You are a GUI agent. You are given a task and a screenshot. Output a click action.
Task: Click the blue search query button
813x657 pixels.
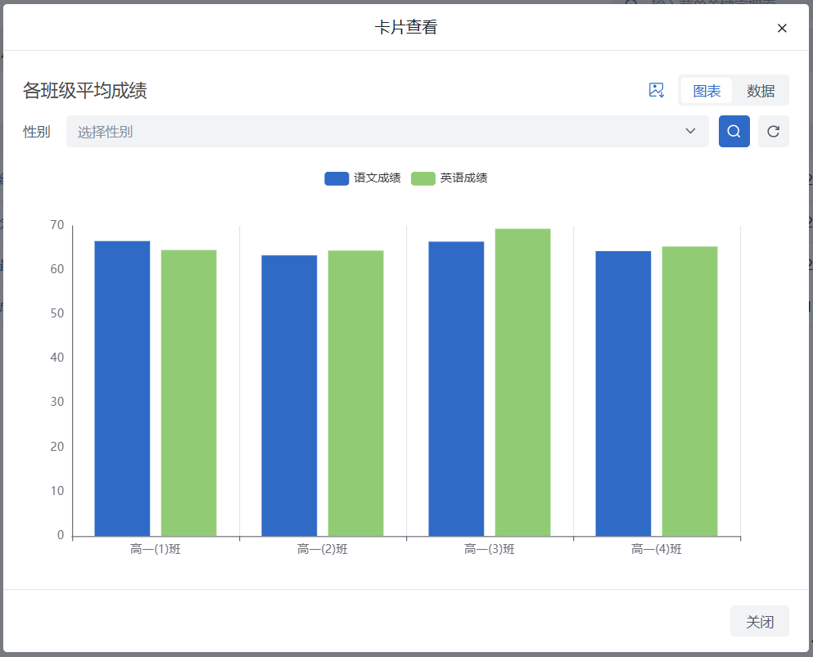tap(734, 132)
